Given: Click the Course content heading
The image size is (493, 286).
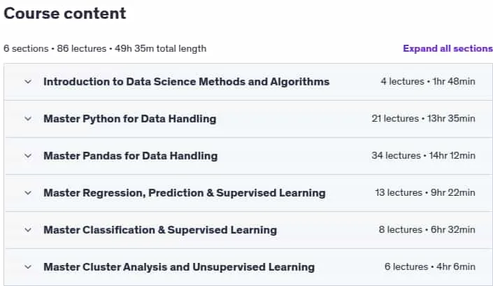Looking at the screenshot, I should click(65, 13).
